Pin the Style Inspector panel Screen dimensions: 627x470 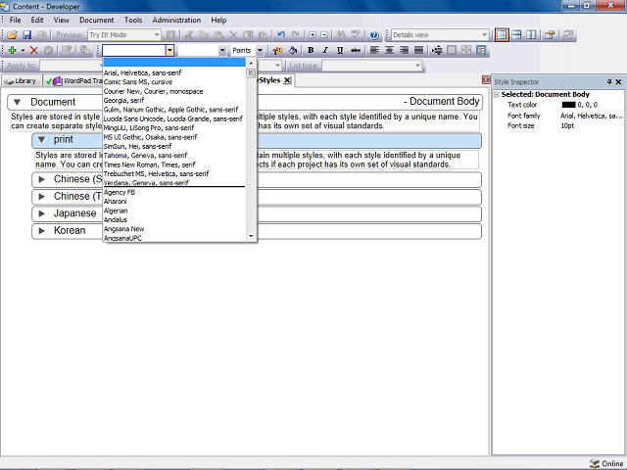[609, 82]
